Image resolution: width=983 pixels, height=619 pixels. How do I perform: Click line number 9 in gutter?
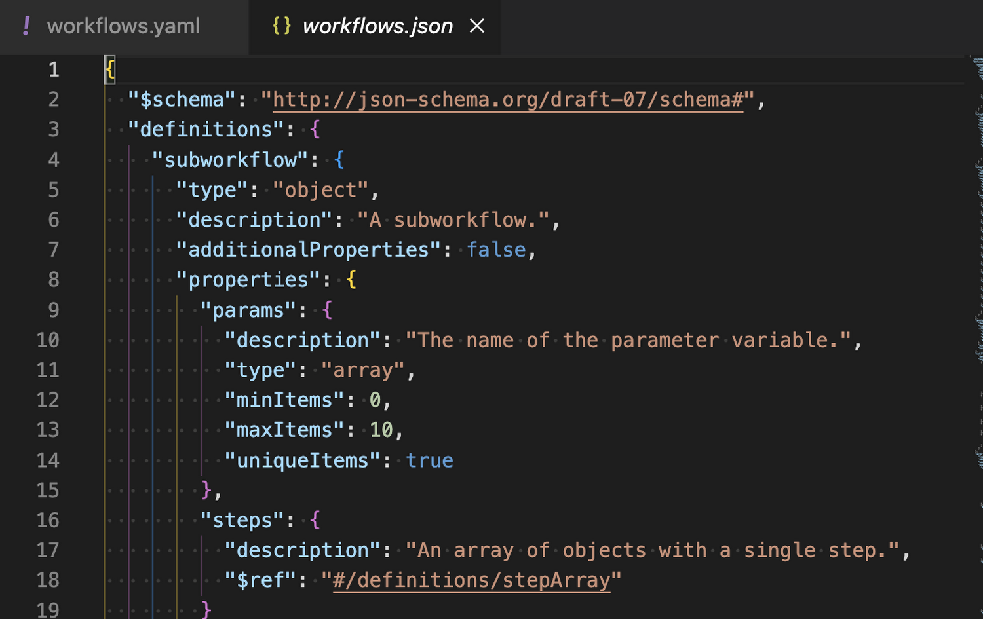click(x=54, y=310)
